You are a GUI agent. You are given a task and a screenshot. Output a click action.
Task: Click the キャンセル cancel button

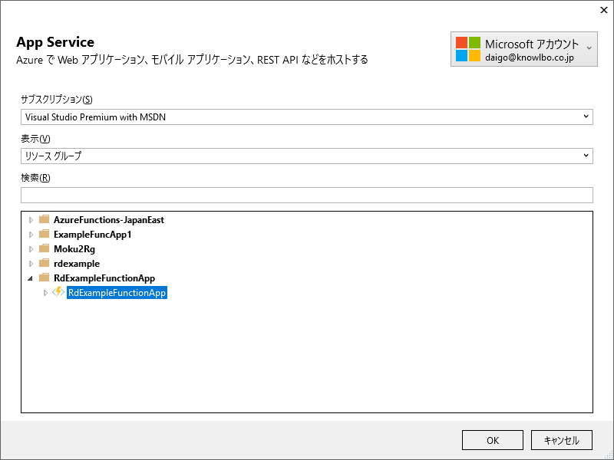(x=562, y=440)
